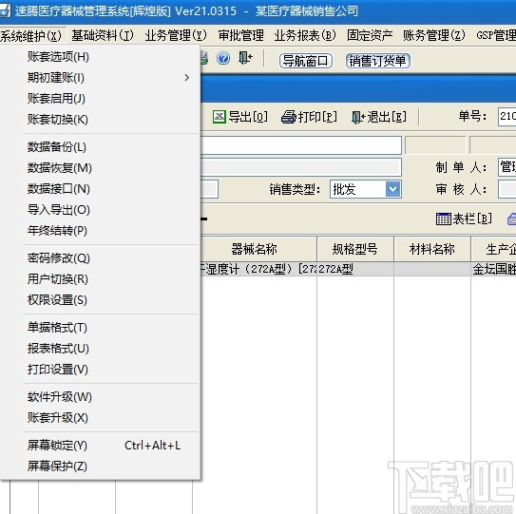Screen dimensions: 516x514
Task: Open the 业务报表(B) menu
Action: 305,35
